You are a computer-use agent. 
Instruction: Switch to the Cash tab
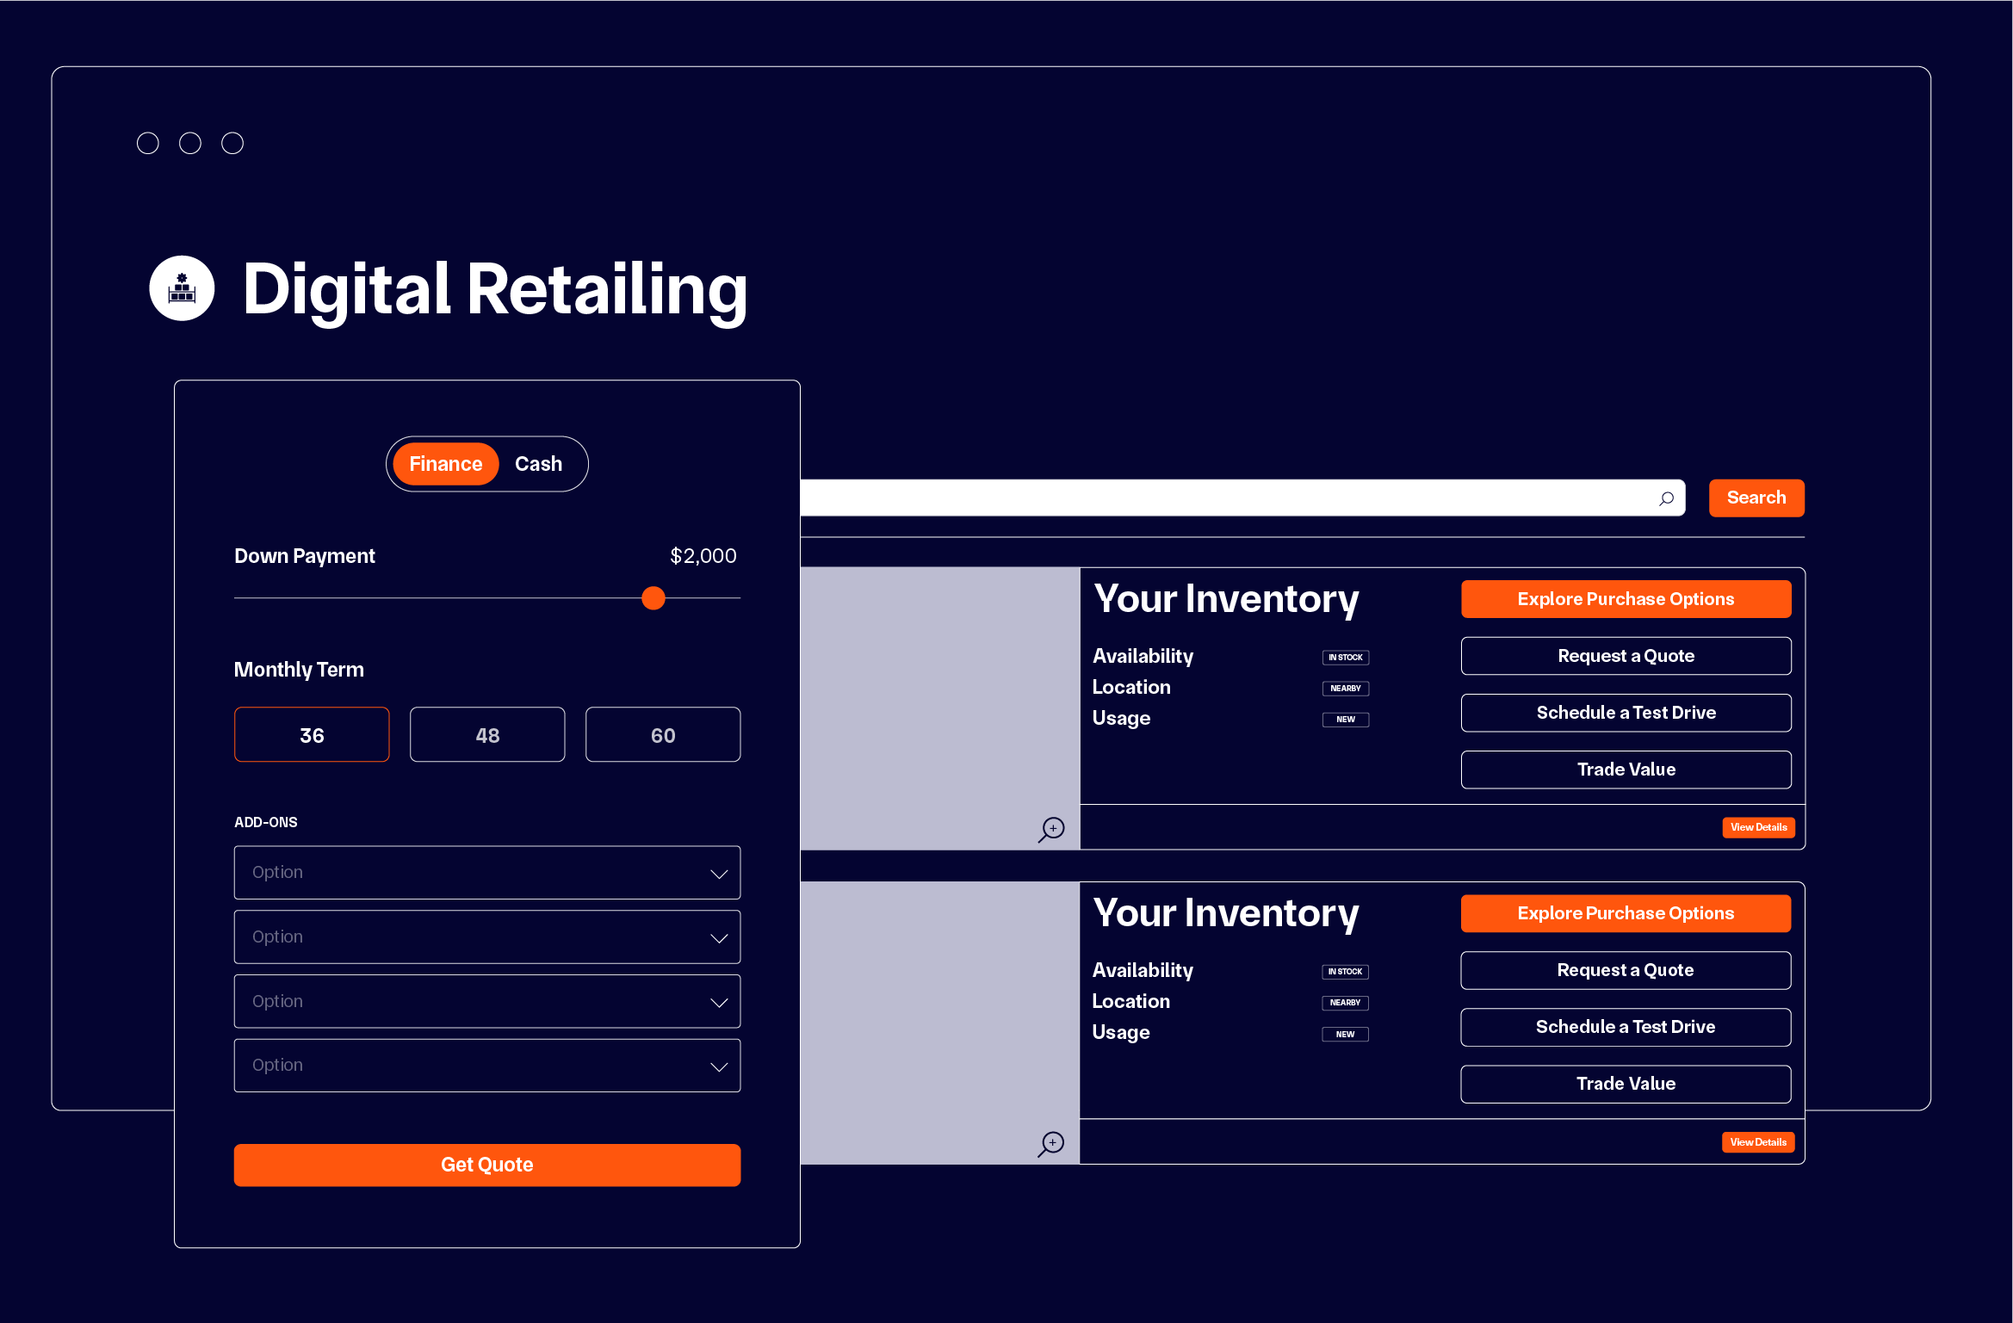[538, 463]
